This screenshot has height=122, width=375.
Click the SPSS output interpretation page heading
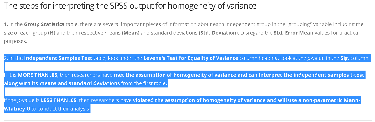click(130, 6)
